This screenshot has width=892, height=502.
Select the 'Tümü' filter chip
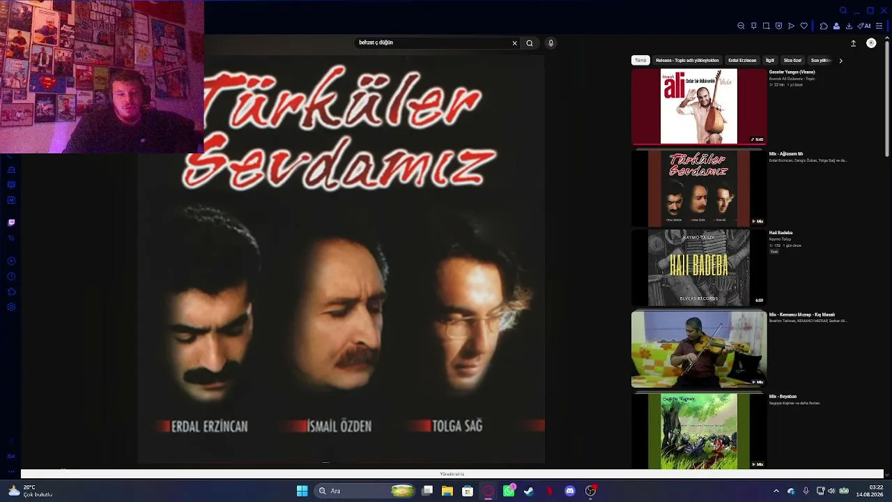pyautogui.click(x=640, y=61)
